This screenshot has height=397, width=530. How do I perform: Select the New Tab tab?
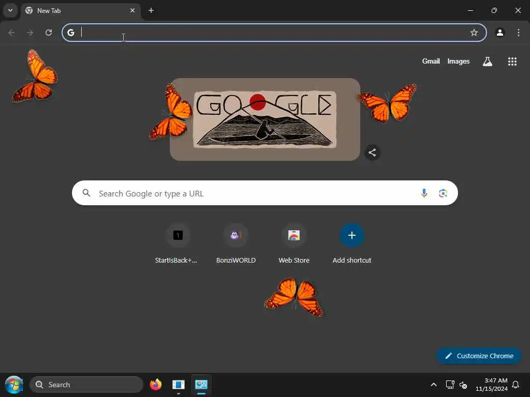click(x=80, y=11)
